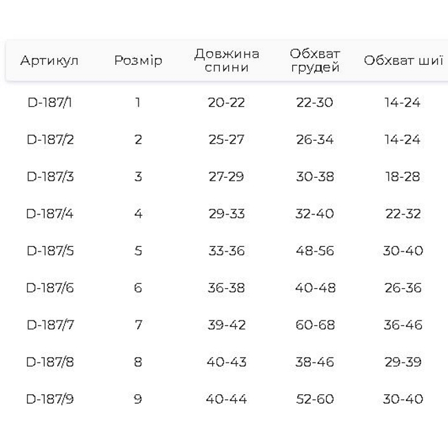
Task: Select article D-187/2 in the table
Action: coord(50,140)
